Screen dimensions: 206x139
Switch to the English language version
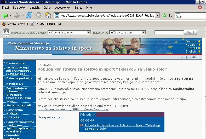click(191, 51)
